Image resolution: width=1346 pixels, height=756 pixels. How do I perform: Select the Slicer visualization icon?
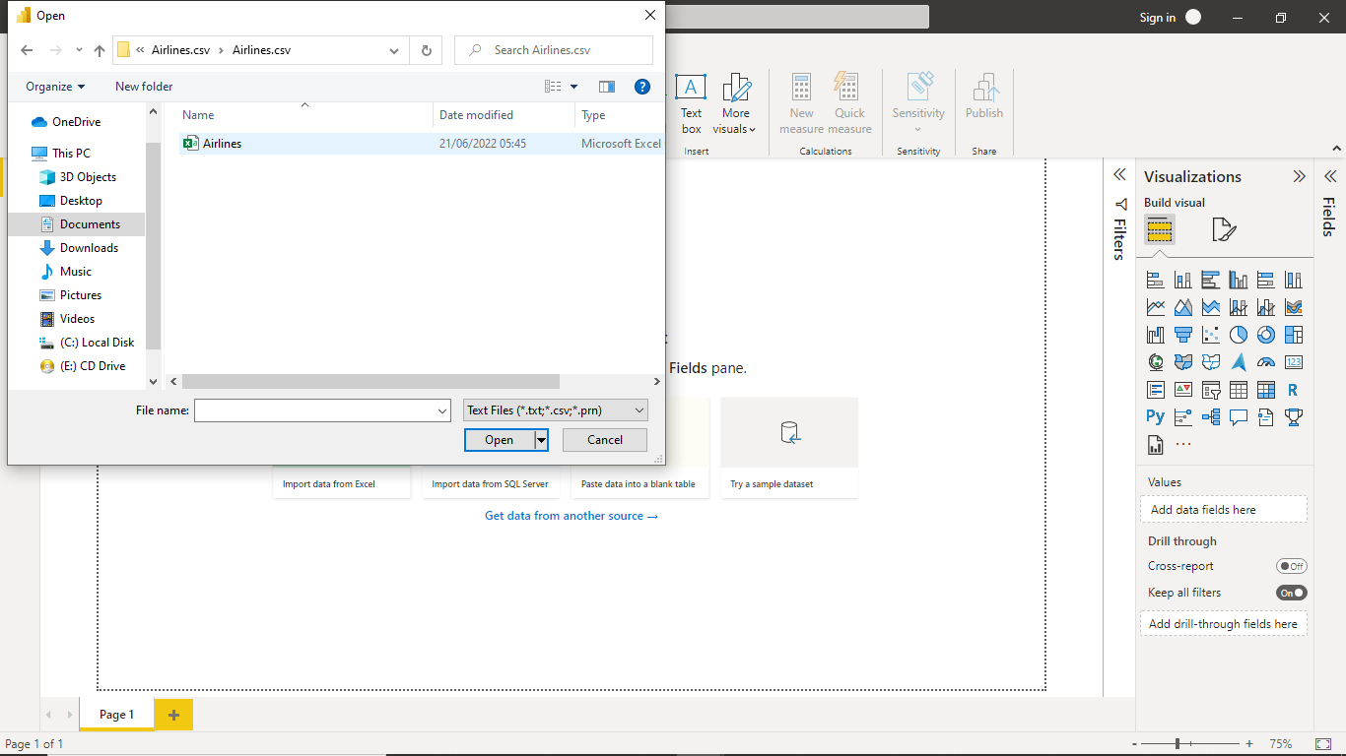click(1210, 389)
